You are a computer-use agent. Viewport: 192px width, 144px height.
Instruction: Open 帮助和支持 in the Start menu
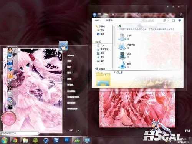click(72, 109)
